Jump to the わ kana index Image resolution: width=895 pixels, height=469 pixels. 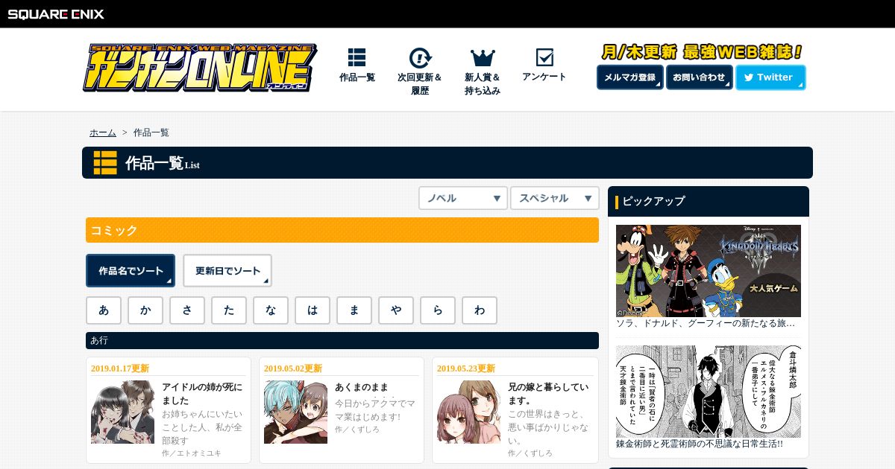tap(480, 310)
